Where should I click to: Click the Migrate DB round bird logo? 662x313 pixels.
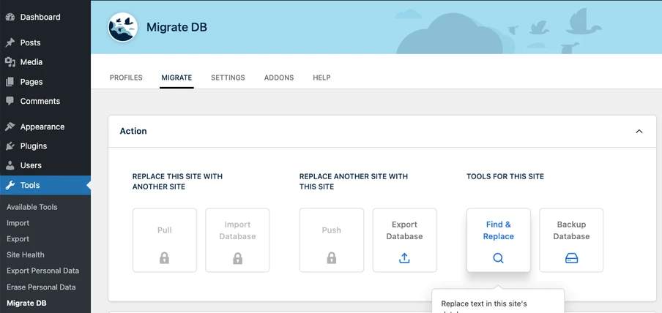pos(123,27)
